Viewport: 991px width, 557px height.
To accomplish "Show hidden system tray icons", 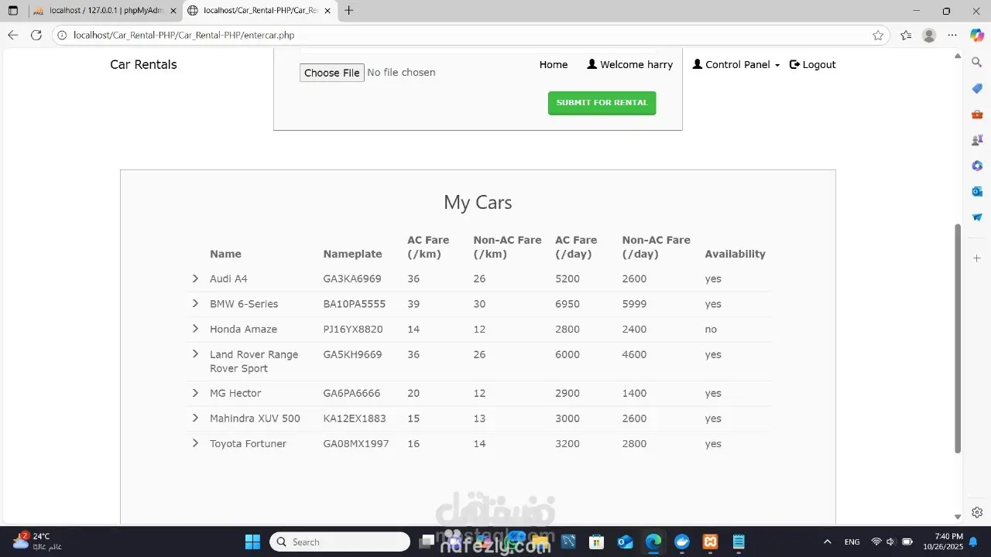I will (x=828, y=542).
